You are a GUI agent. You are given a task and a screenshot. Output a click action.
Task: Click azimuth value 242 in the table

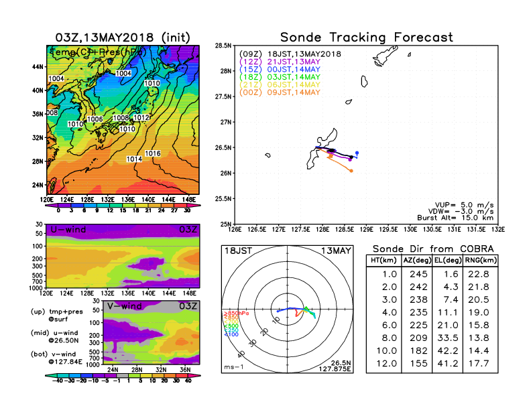418,287
